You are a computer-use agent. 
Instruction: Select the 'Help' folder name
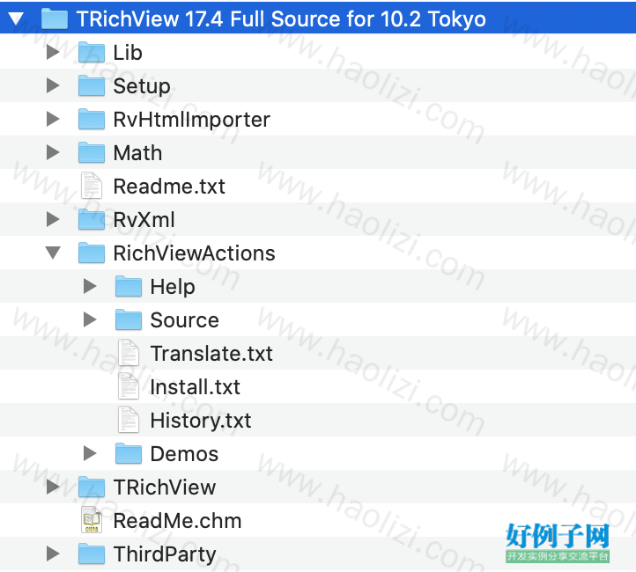173,287
